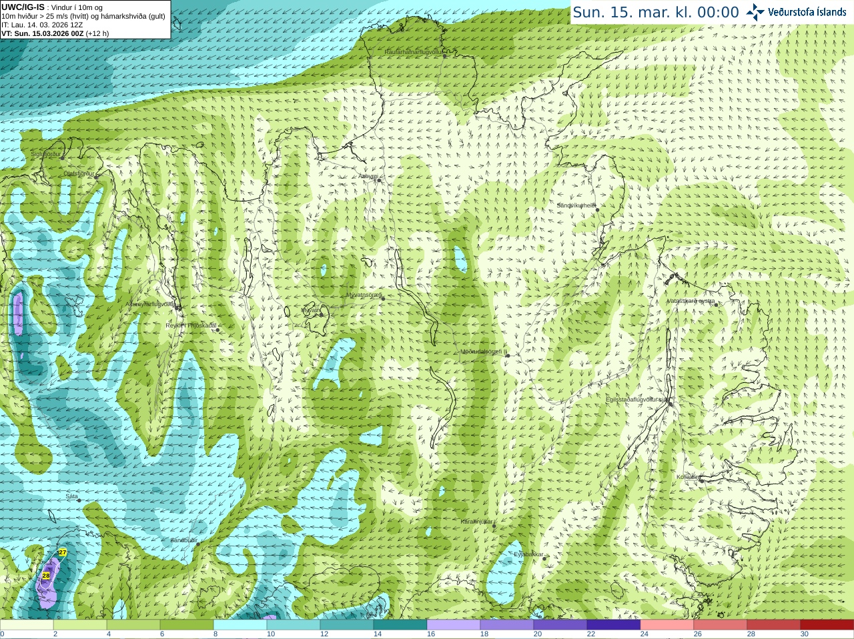Click the Sáta station dot
854x639 pixels.
79,500
